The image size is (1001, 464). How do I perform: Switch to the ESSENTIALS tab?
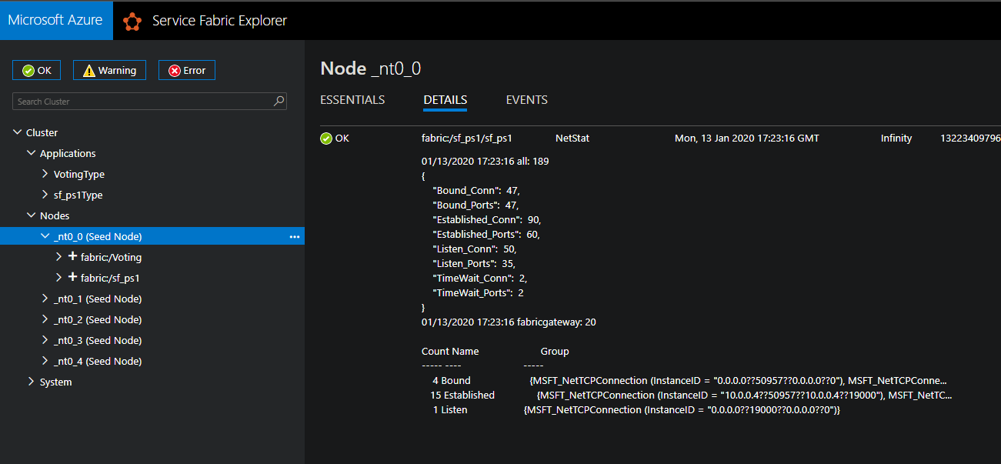[x=352, y=100]
